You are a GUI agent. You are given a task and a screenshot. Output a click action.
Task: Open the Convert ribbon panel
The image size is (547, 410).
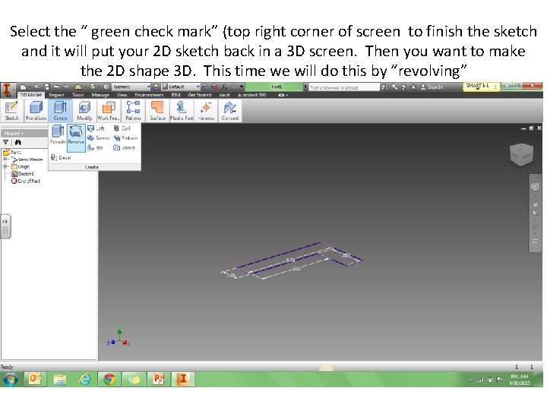(230, 111)
